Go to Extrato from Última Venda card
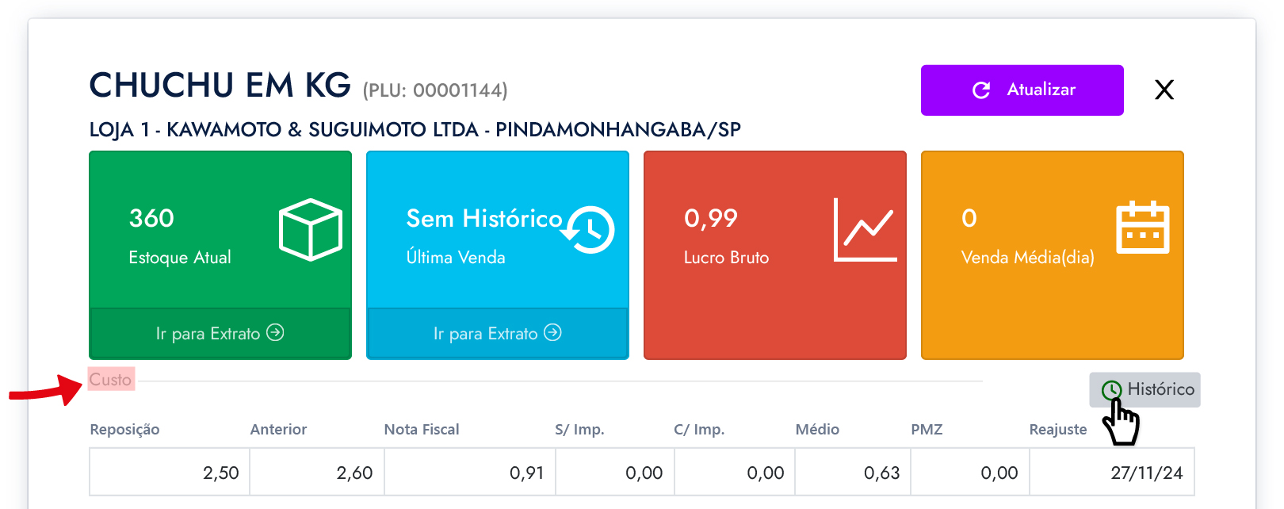1284x509 pixels. click(x=497, y=334)
